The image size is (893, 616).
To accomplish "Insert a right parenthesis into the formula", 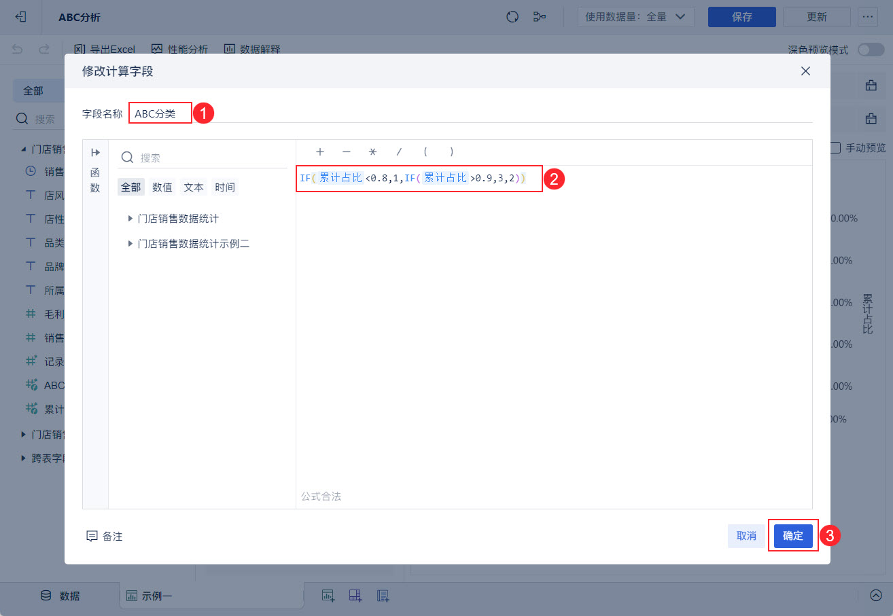I will pos(451,152).
